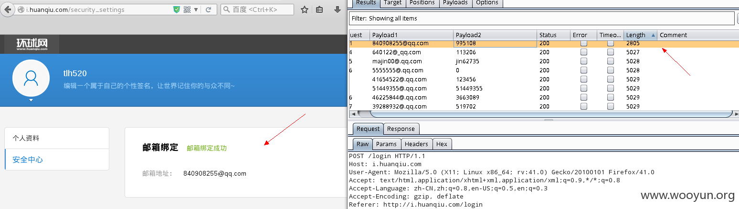
Task: Sort by the Status column header
Action: (x=554, y=35)
